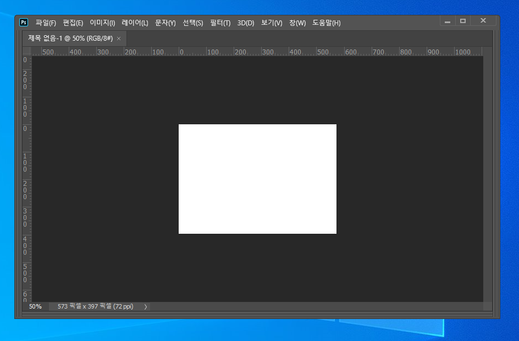The height and width of the screenshot is (341, 519).
Task: Close the Photoshop window
Action: point(483,20)
